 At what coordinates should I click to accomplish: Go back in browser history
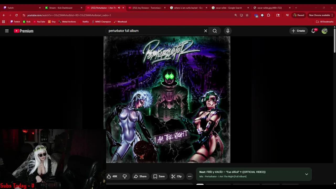(4, 15)
